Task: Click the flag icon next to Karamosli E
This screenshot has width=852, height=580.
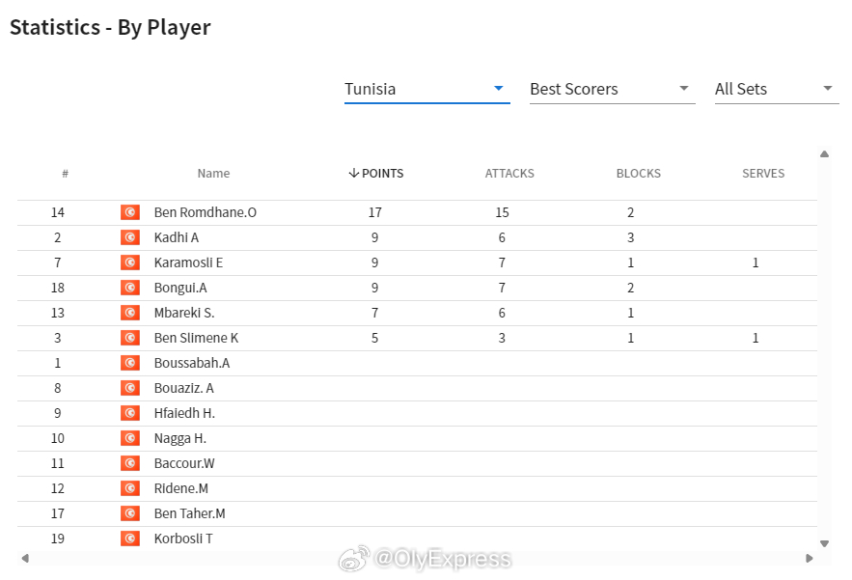Action: 130,262
